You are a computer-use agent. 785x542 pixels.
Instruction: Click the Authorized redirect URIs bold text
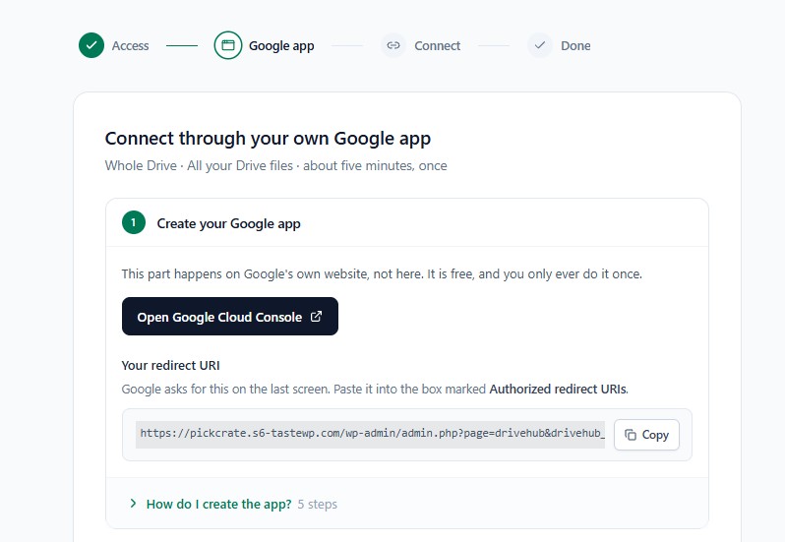558,389
